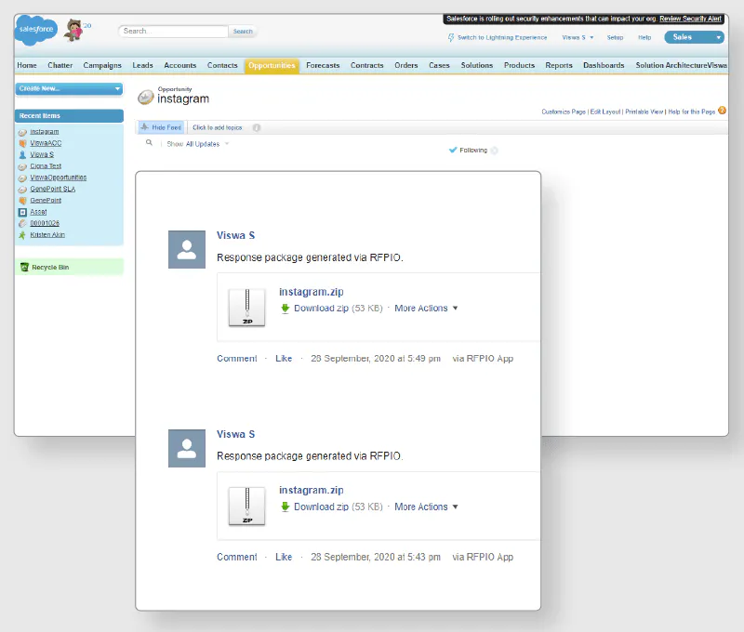Image resolution: width=744 pixels, height=632 pixels.
Task: Click the unfollow x next to Following
Action: point(495,151)
